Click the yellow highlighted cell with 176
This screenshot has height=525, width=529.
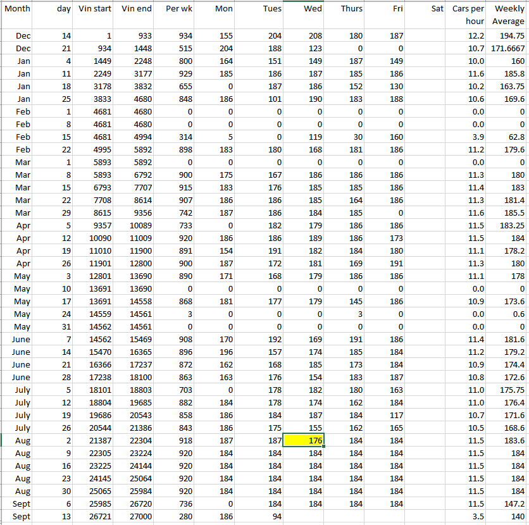[x=304, y=440]
